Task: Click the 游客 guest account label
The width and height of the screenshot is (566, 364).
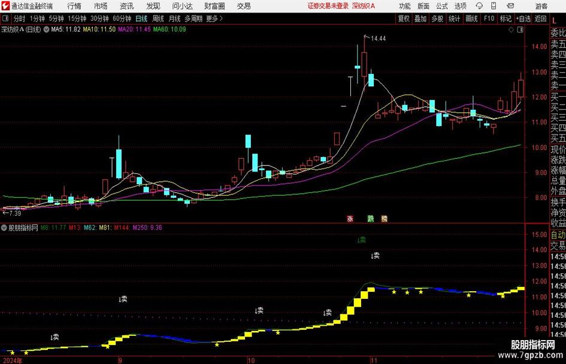Action: click(x=541, y=6)
